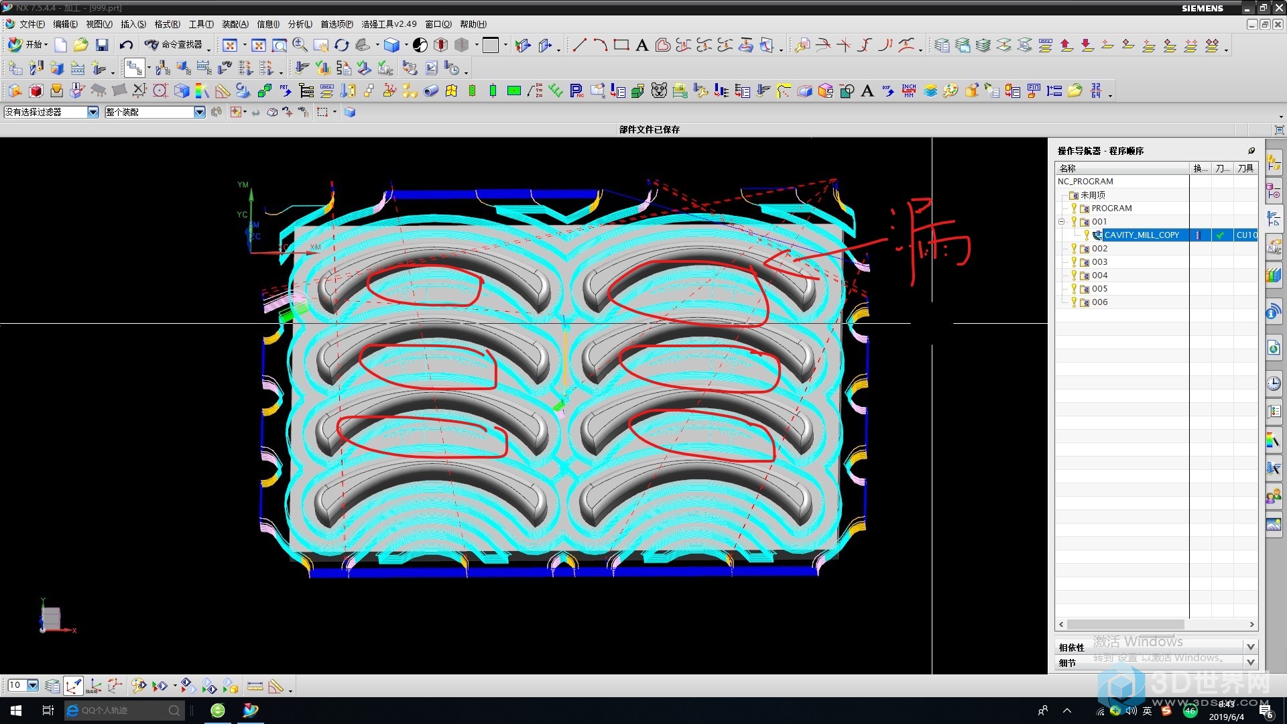This screenshot has height=724, width=1287.
Task: Click the Measure Angle icon in bottom toolbar
Action: pos(275,686)
